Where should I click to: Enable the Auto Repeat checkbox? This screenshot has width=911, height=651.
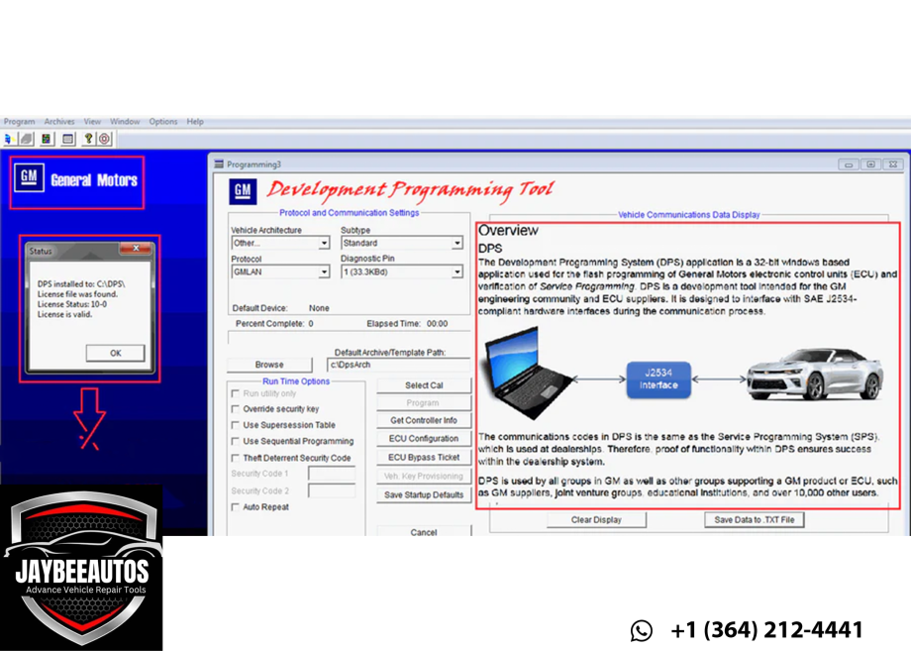coord(236,507)
